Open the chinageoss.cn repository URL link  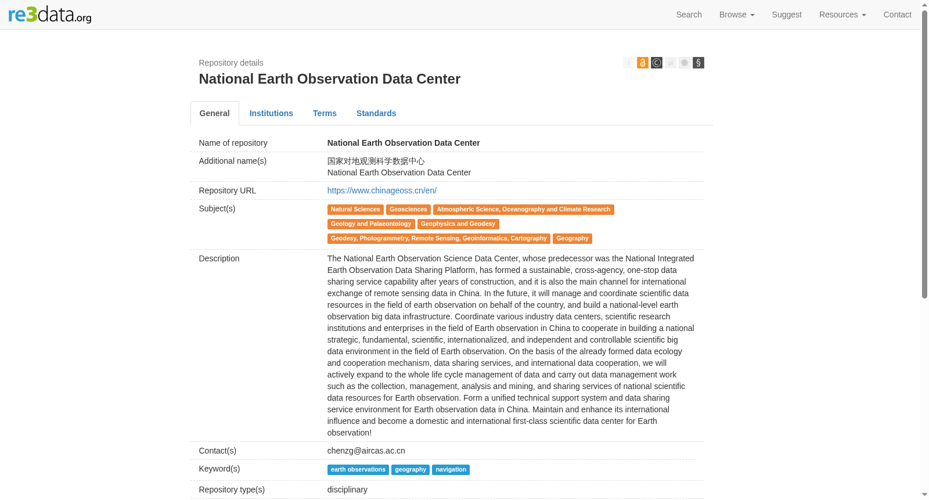[x=382, y=190]
